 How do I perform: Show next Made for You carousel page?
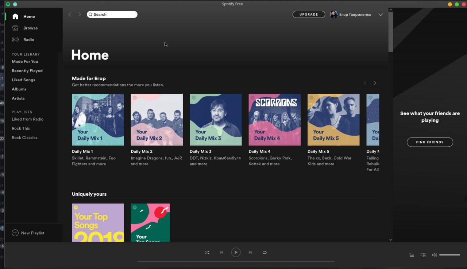click(375, 83)
